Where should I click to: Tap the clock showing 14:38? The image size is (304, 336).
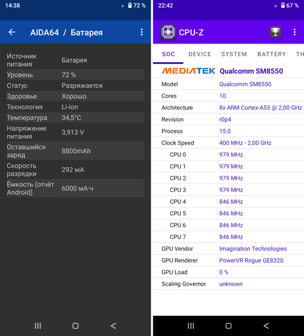point(13,5)
